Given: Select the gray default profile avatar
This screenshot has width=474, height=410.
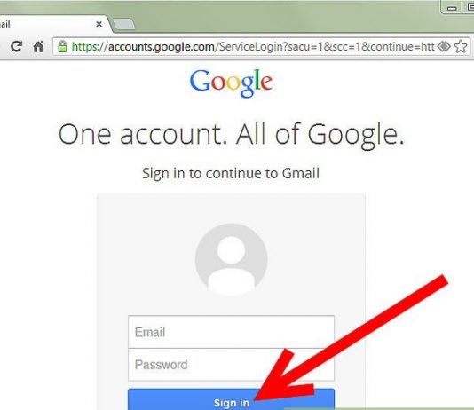Looking at the screenshot, I should pyautogui.click(x=232, y=259).
